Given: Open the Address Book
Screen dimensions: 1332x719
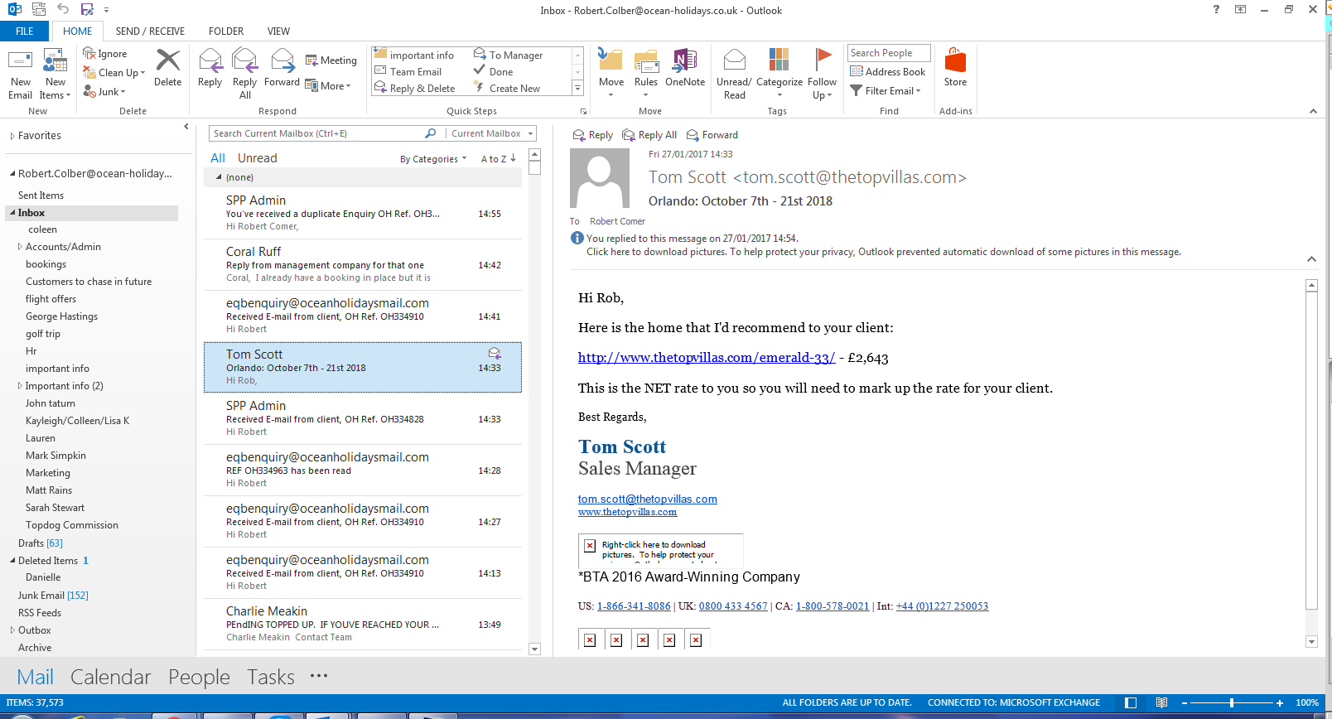Looking at the screenshot, I should click(888, 72).
